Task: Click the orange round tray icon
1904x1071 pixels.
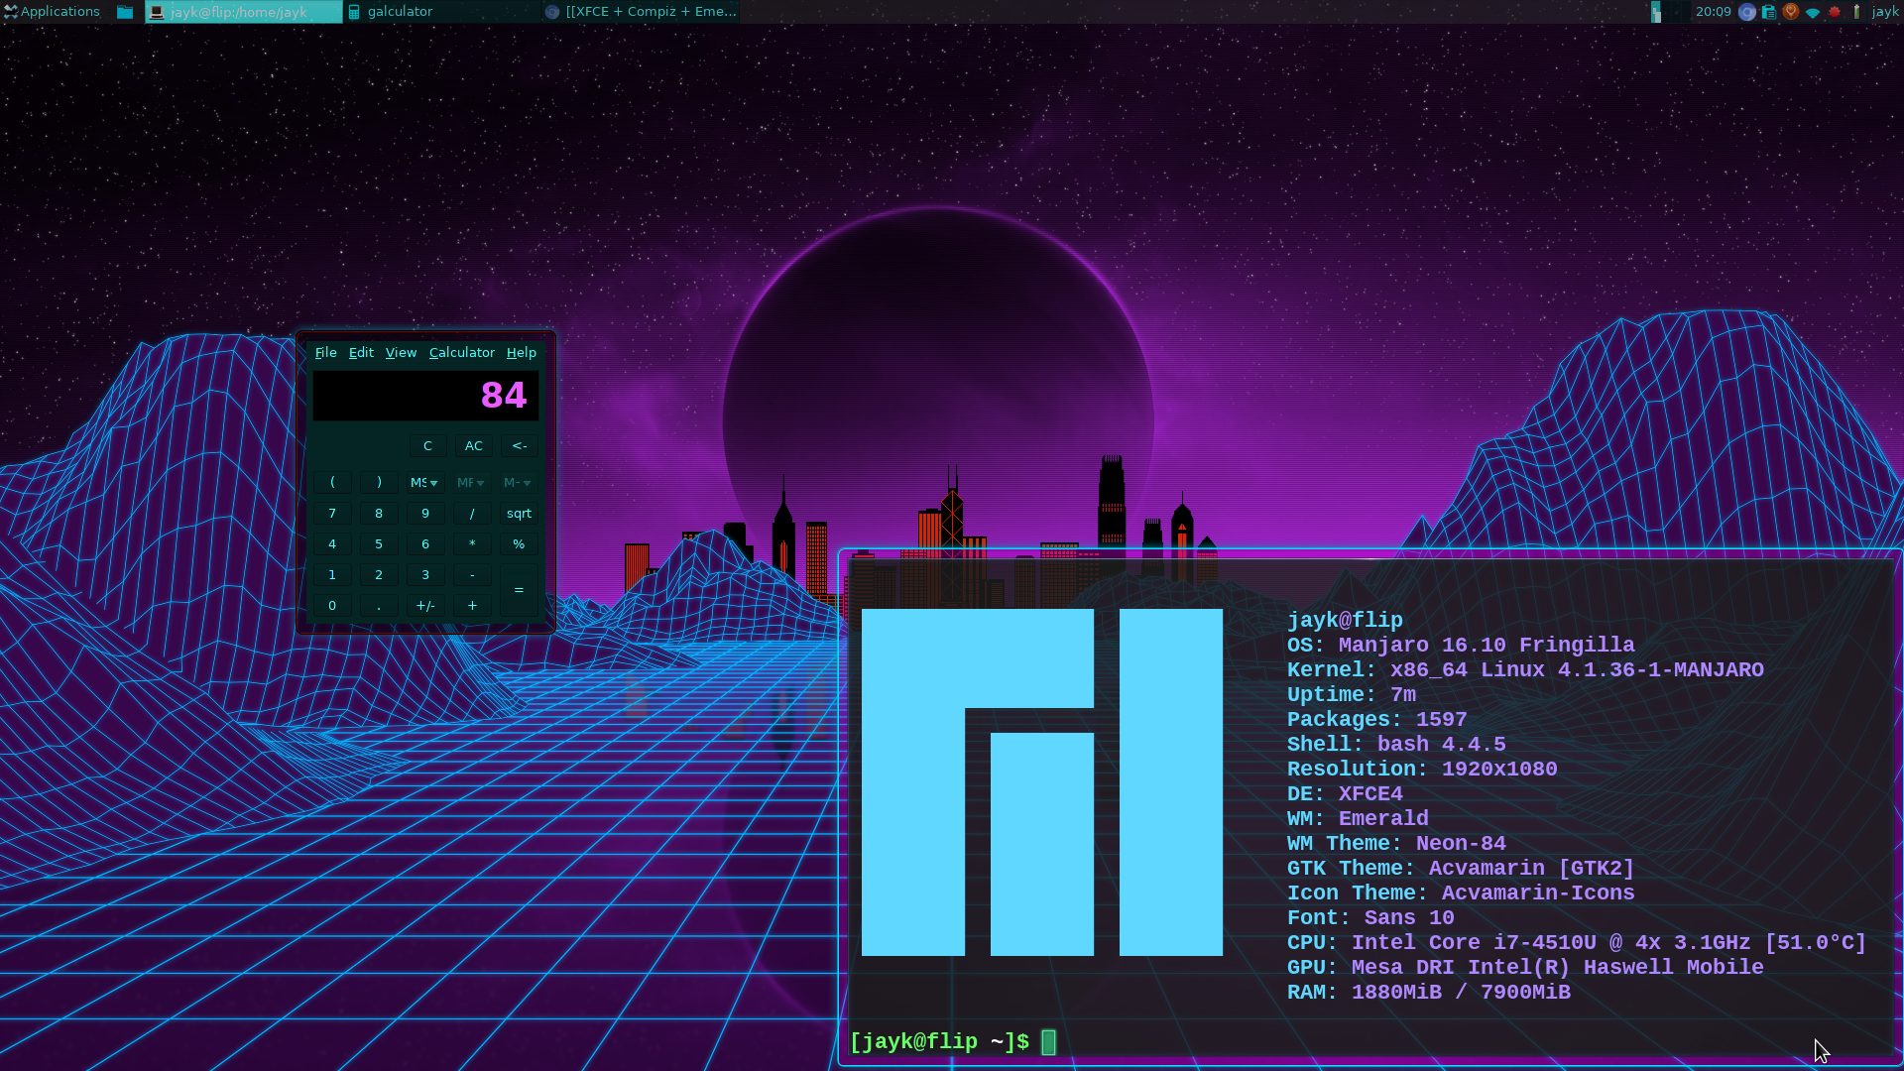Action: [1791, 12]
